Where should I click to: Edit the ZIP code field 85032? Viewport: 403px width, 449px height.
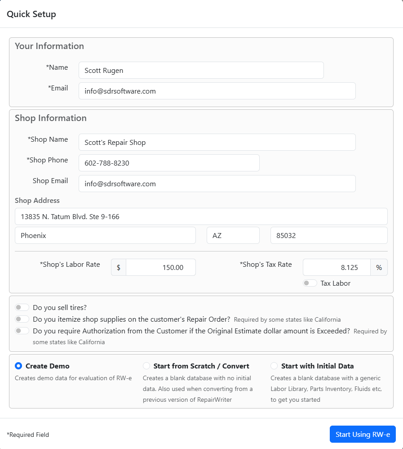328,235
